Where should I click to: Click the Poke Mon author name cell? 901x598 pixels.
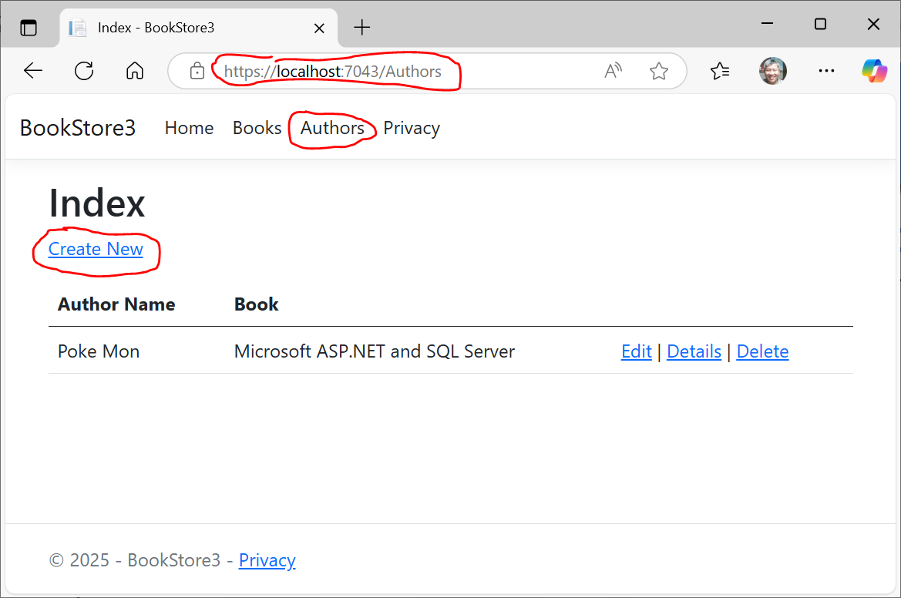[98, 351]
